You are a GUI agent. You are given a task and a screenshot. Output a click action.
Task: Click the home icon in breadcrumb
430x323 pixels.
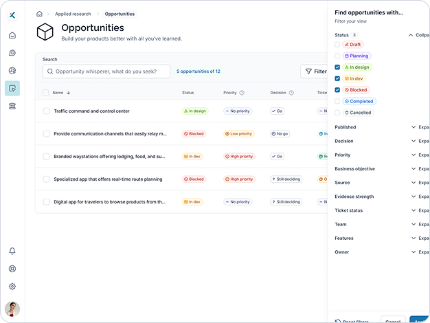[x=39, y=14]
